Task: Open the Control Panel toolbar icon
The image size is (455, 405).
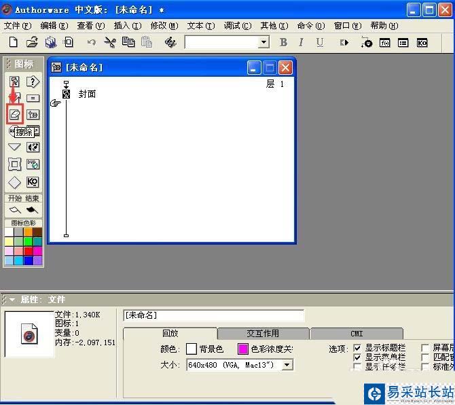Action: [x=367, y=42]
